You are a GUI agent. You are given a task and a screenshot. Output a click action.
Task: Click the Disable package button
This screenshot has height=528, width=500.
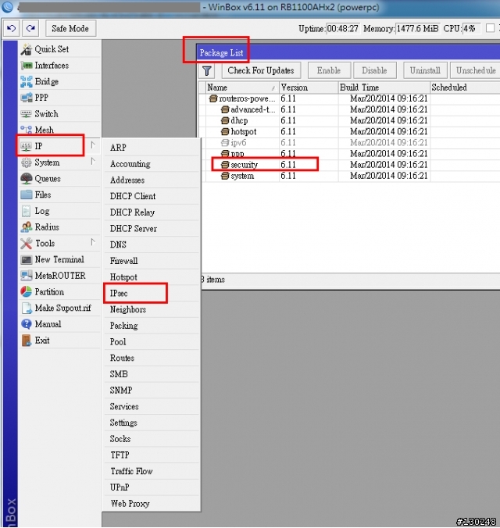pyautogui.click(x=375, y=71)
